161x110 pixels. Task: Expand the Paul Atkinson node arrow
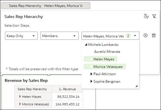click(91, 74)
